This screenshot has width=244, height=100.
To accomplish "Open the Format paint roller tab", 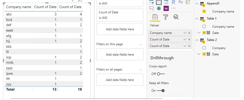I will coord(166,17).
